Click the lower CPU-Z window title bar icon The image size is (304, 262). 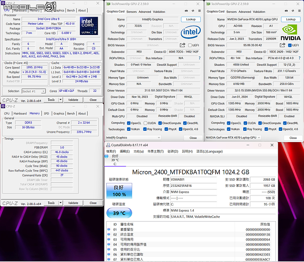click(x=3, y=106)
